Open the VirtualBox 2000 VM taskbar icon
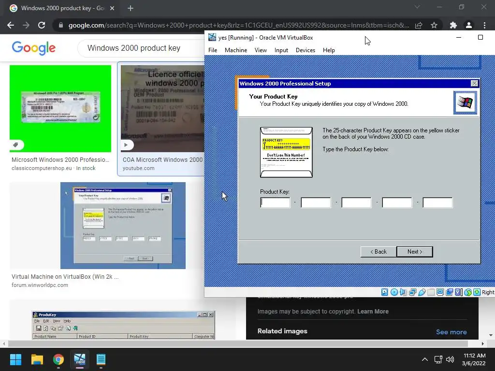The width and height of the screenshot is (495, 371). point(80,359)
